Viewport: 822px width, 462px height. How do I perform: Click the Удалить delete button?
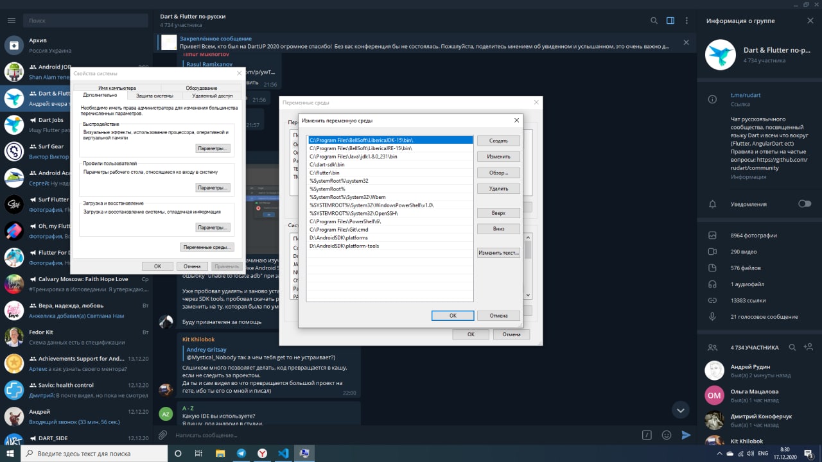point(498,189)
